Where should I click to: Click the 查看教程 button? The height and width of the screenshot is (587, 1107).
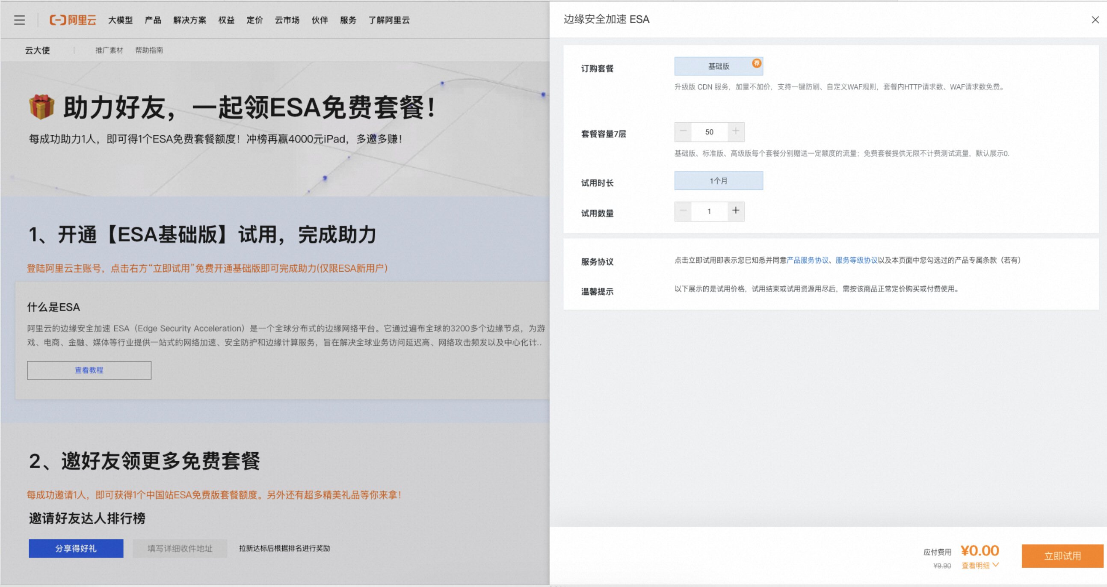(x=89, y=371)
